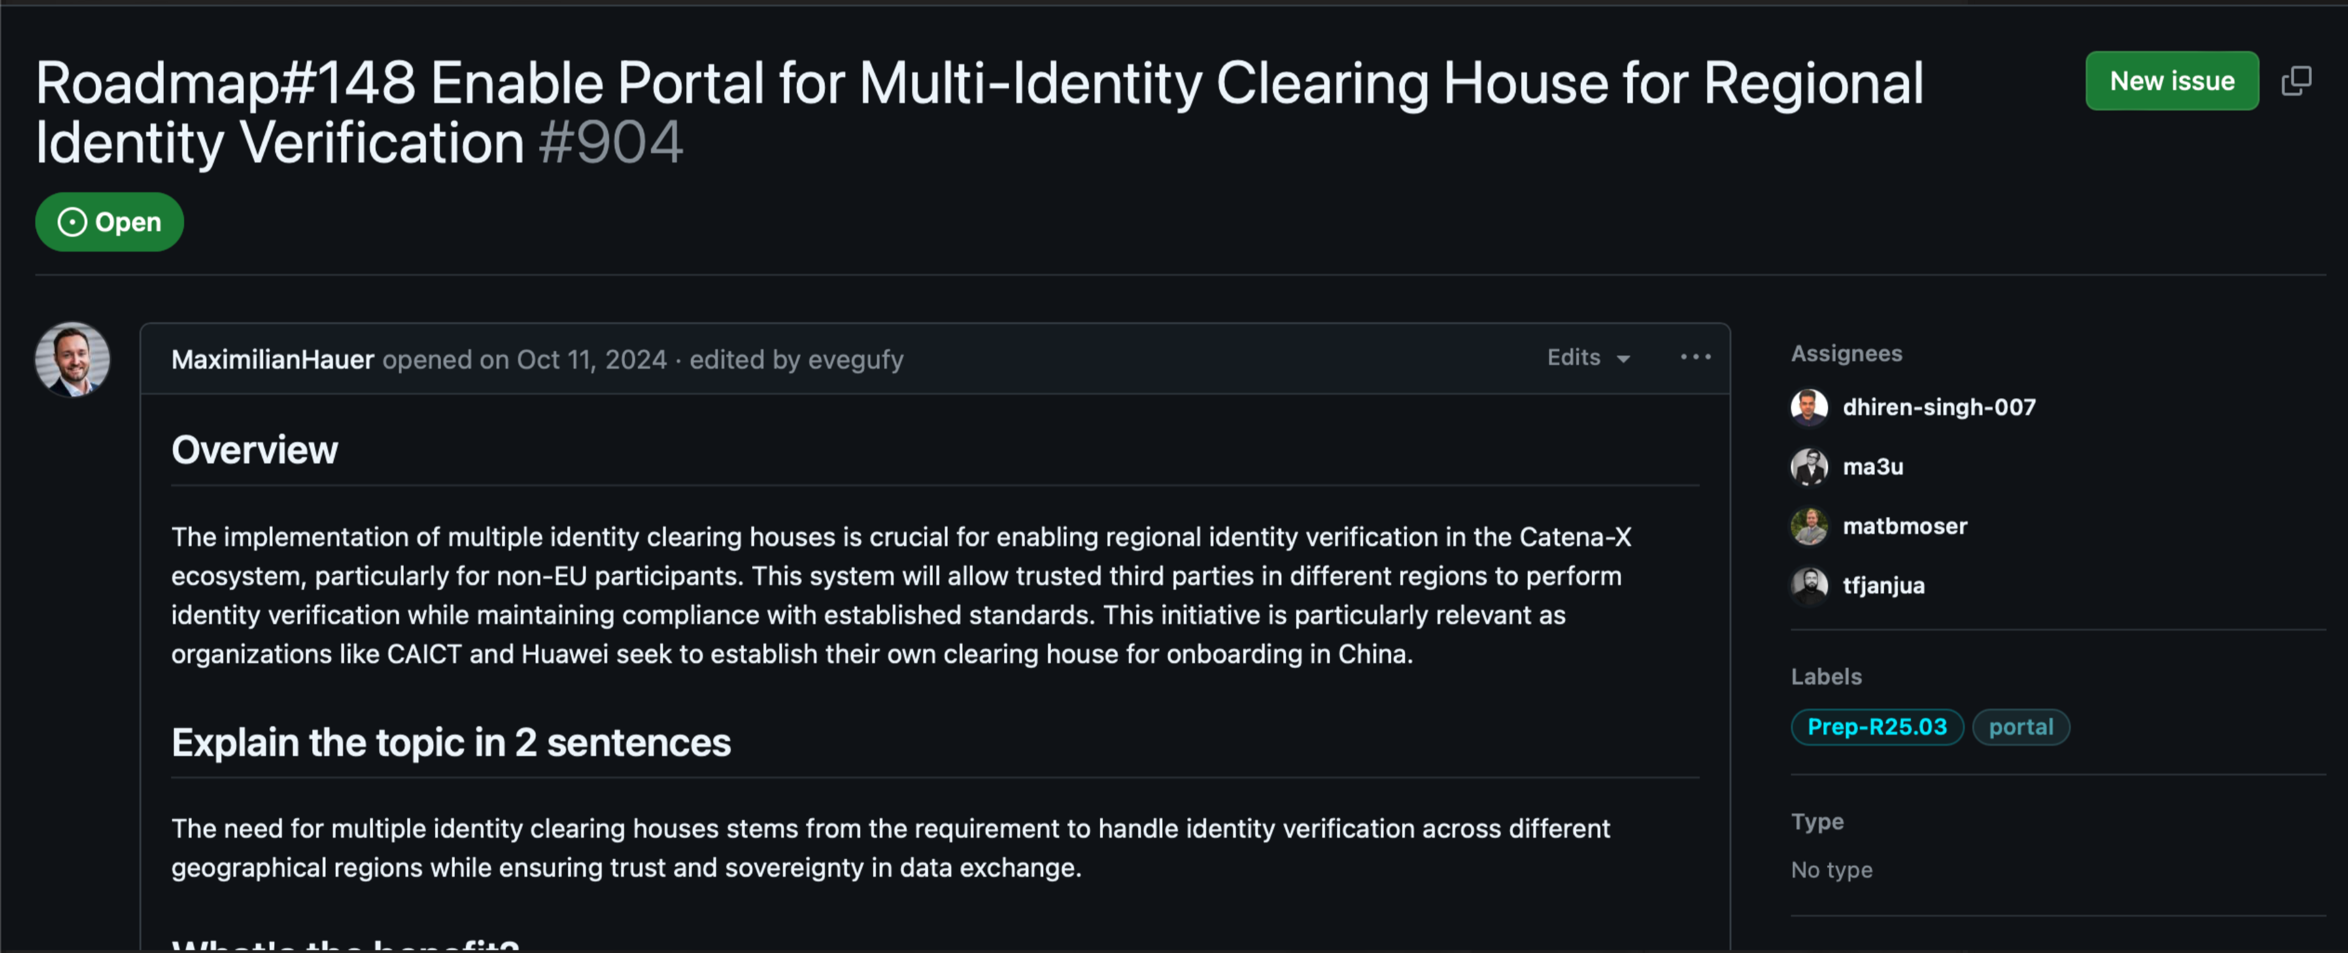Open the dhiren-singh-007 assignee profile
Viewport: 2348px width, 953px height.
click(1939, 407)
